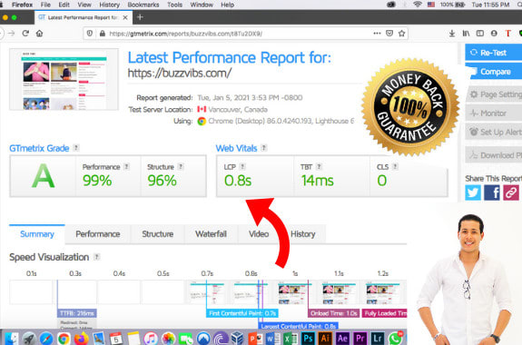
Task: Click Set Up Alerts button
Action: point(493,132)
